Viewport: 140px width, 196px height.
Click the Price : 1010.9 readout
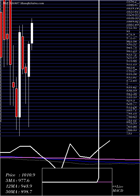[20, 175]
